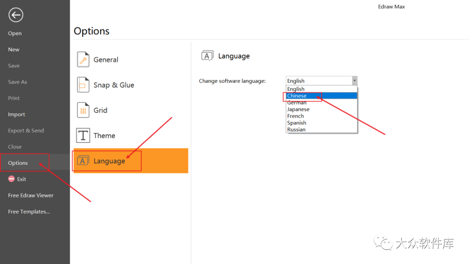
Task: Switch to the Theme options tab
Action: tap(131, 135)
